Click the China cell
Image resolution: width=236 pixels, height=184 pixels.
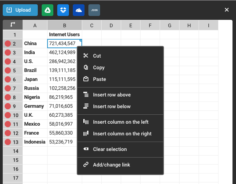click(x=35, y=44)
